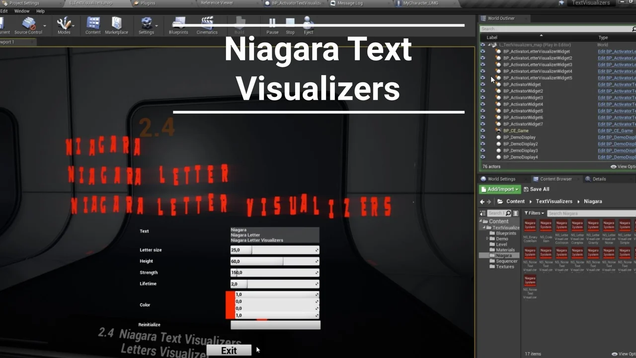Open the Add/Import dropdown

(x=499, y=189)
